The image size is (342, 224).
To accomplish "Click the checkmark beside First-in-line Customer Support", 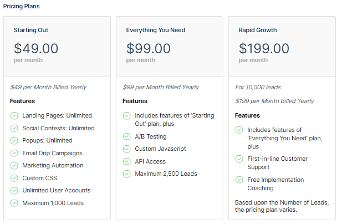I will click(239, 159).
